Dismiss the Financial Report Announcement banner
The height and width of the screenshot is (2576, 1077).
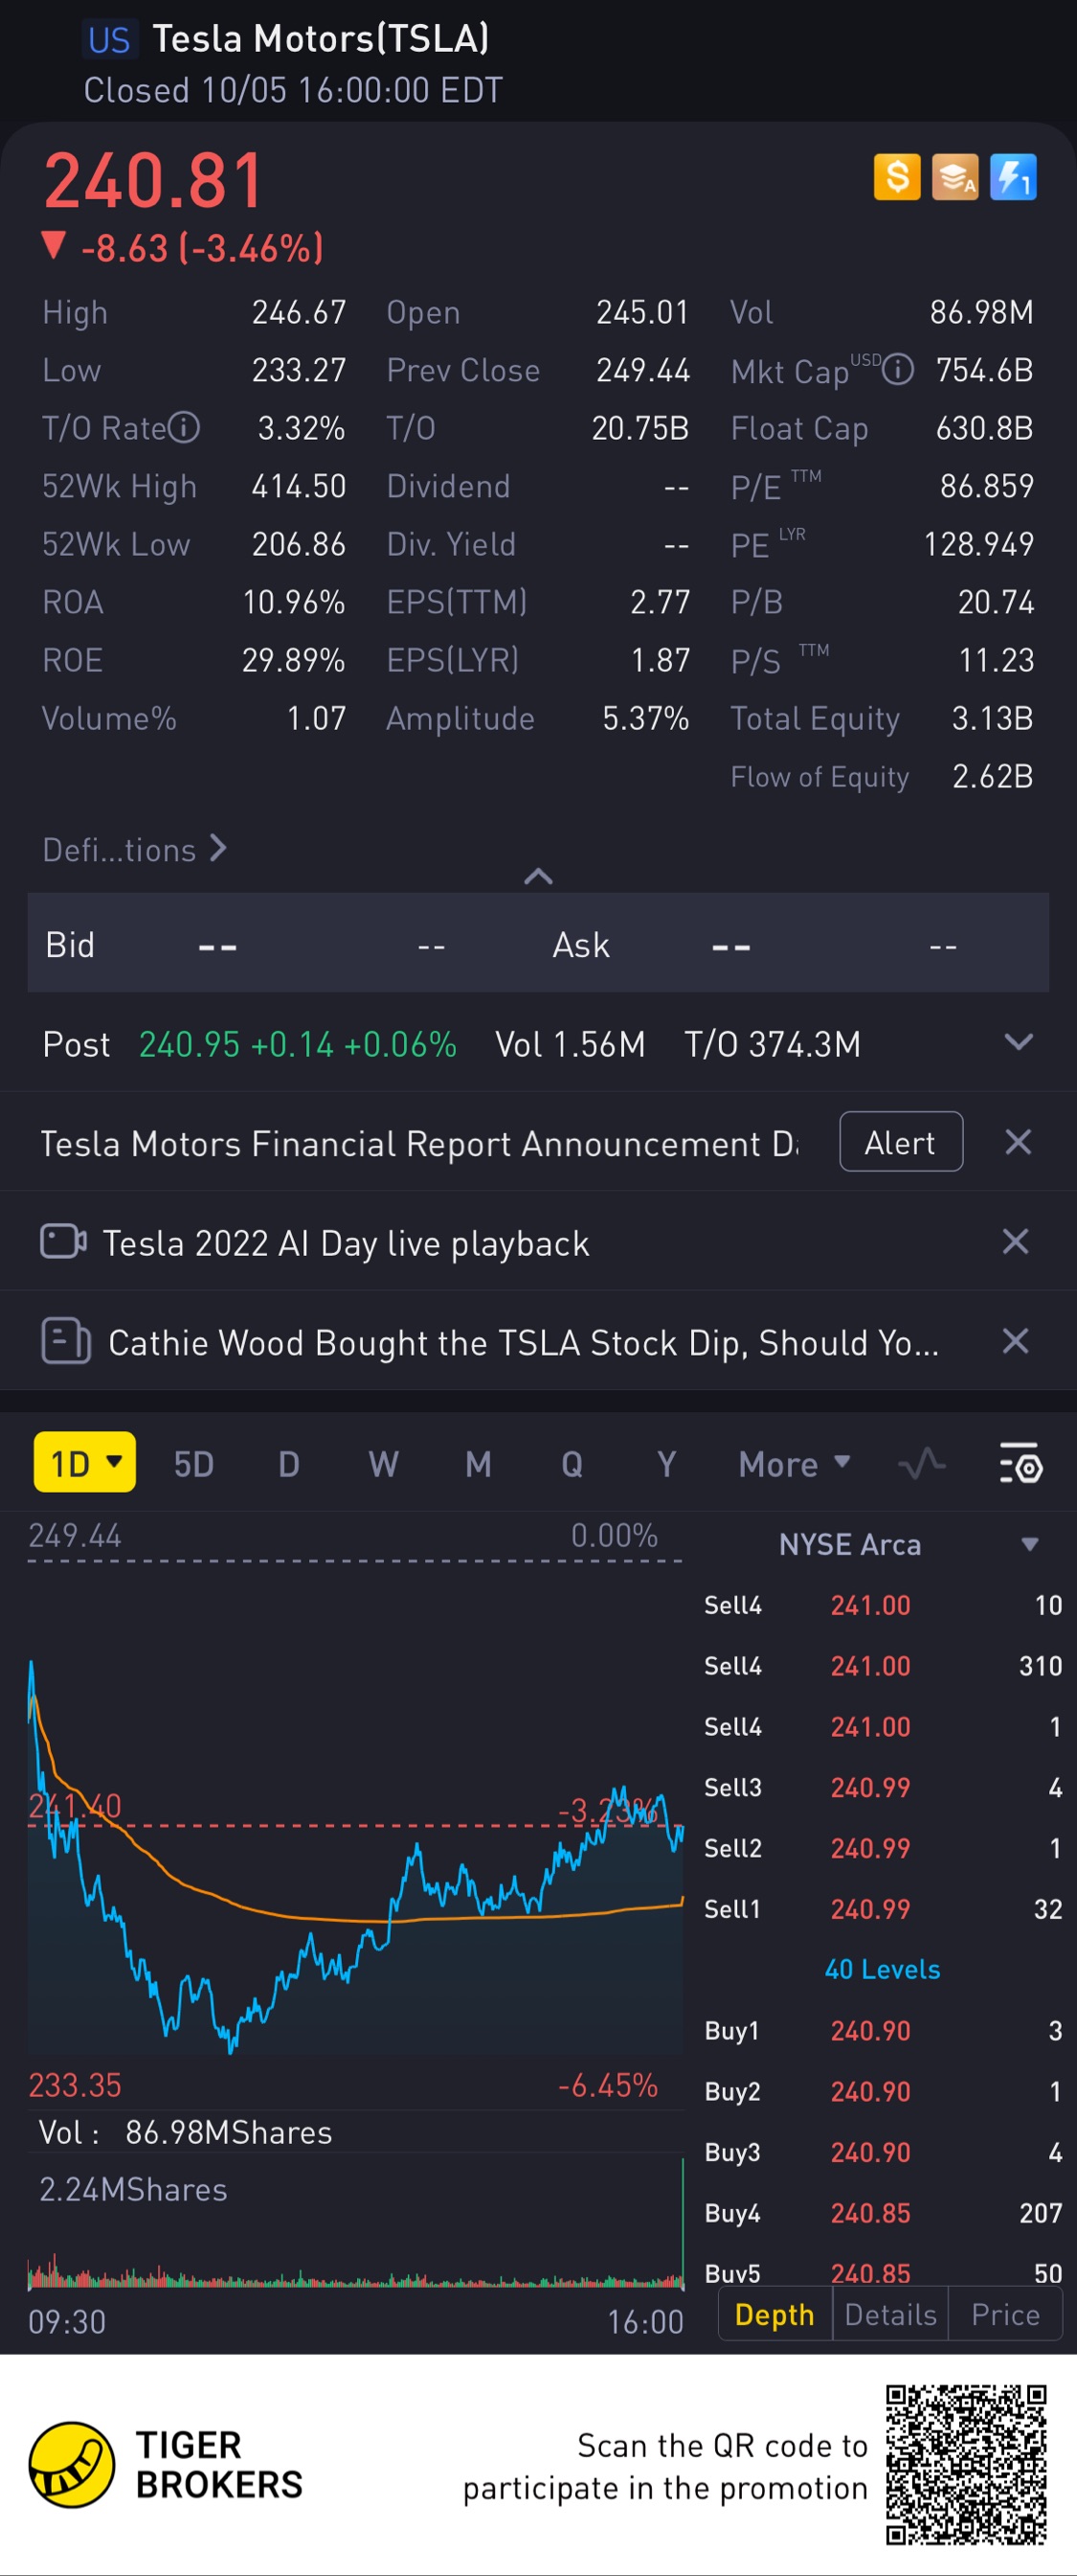(1017, 1142)
